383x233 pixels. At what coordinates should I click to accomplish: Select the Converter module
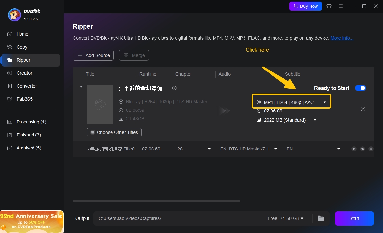coord(26,86)
